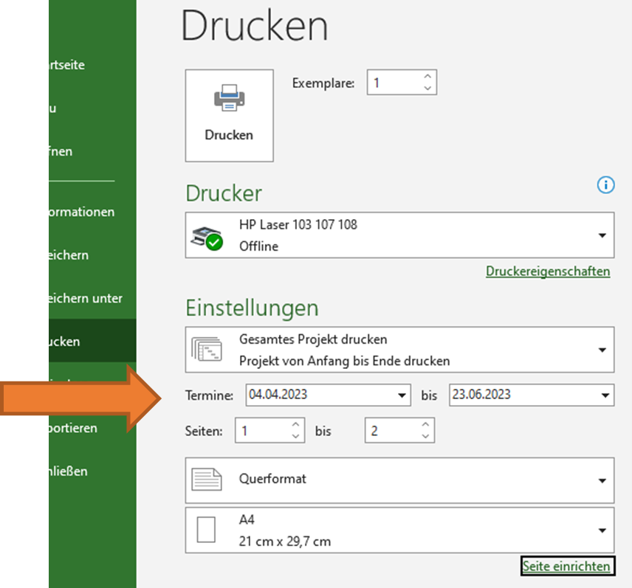
Task: Open the Druckereigenschaften link
Action: click(x=548, y=271)
